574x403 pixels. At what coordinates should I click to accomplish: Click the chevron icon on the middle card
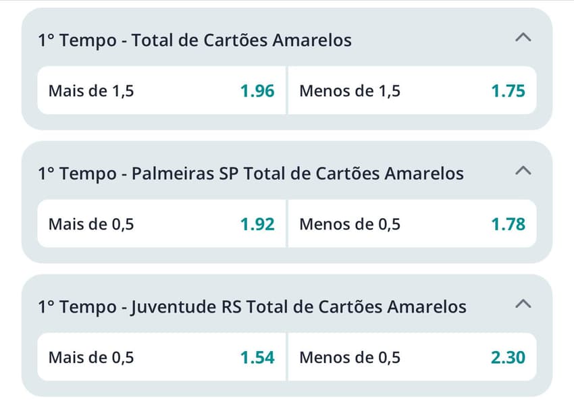pyautogui.click(x=523, y=172)
